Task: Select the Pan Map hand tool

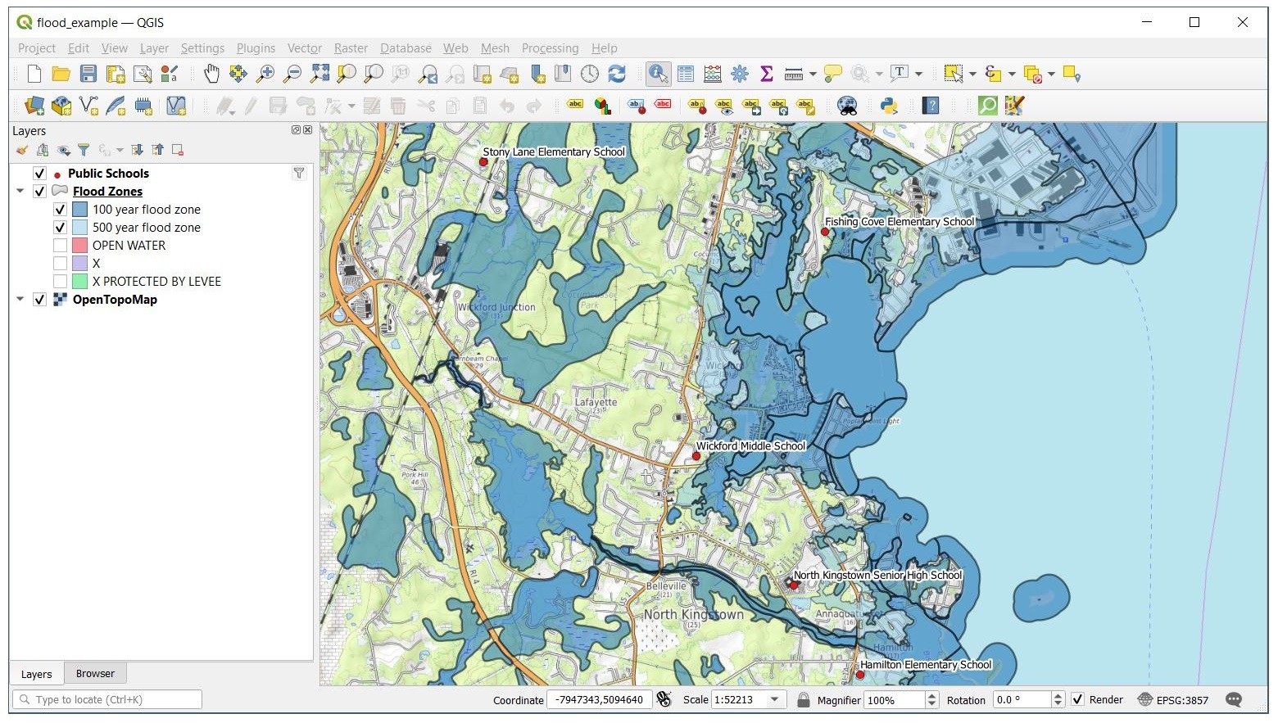Action: pyautogui.click(x=211, y=75)
